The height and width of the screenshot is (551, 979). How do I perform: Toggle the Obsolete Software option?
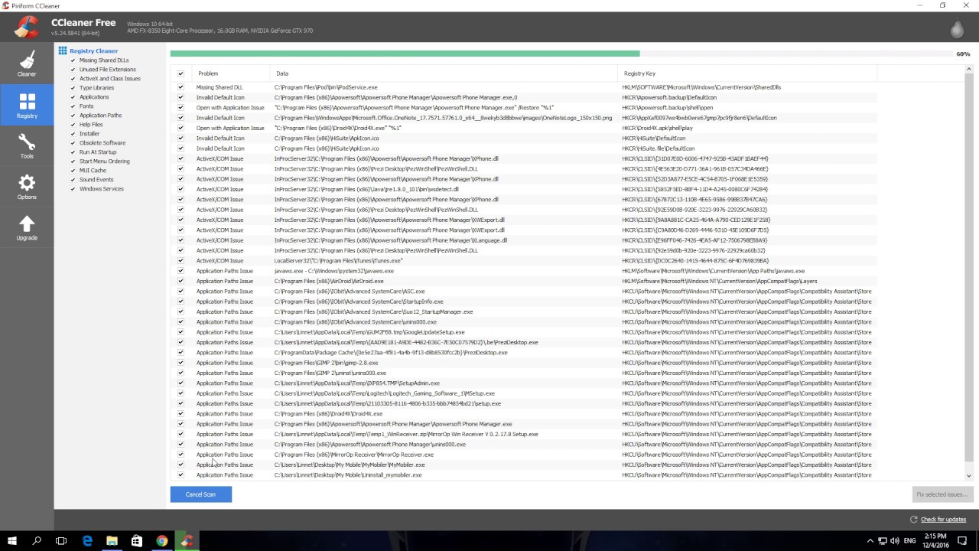tap(73, 143)
